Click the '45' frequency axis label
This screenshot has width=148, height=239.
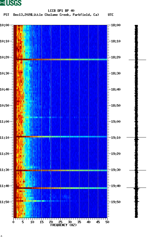pos(98,222)
